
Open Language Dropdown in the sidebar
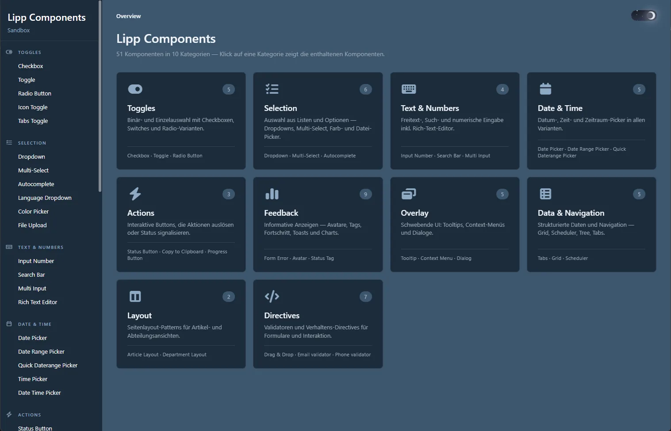45,198
